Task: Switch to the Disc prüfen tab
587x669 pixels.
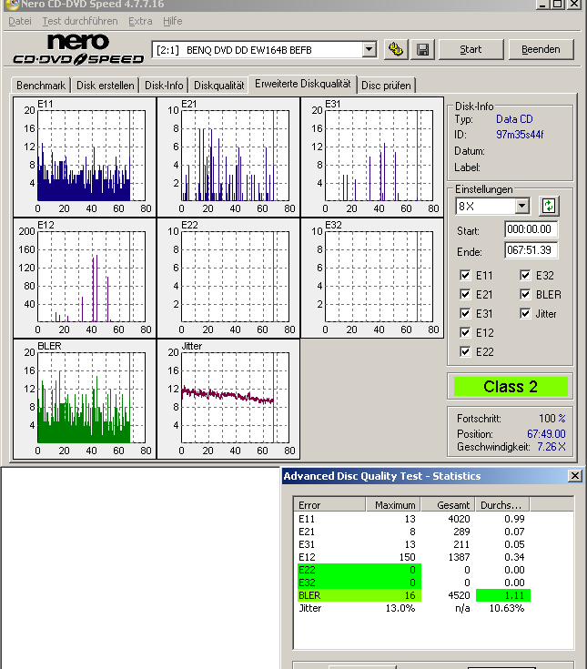Action: pos(386,86)
